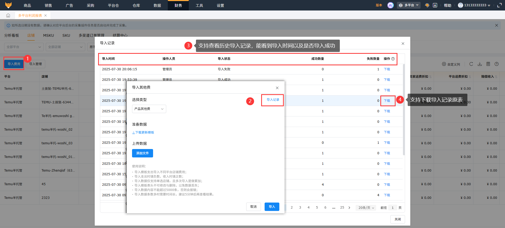Screen dimensions: 505x228
Task: Dismiss the blue info banner
Action: (x=497, y=25)
